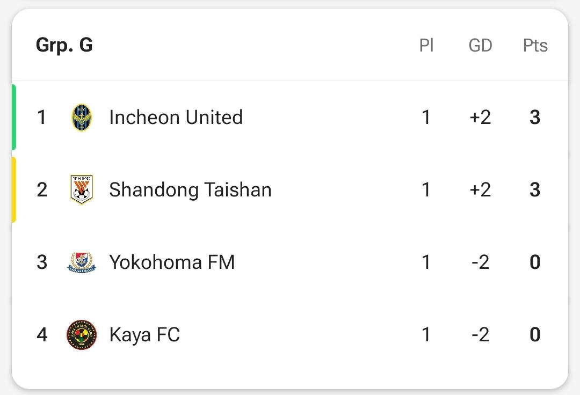Click the Grp. G heading

[64, 46]
